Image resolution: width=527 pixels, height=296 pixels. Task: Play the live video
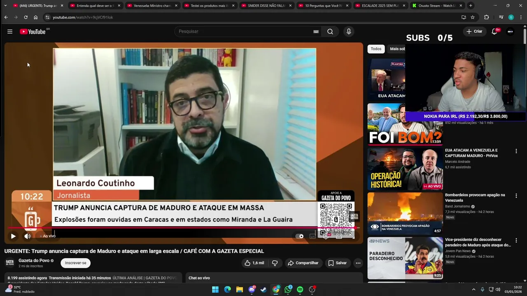pyautogui.click(x=13, y=236)
